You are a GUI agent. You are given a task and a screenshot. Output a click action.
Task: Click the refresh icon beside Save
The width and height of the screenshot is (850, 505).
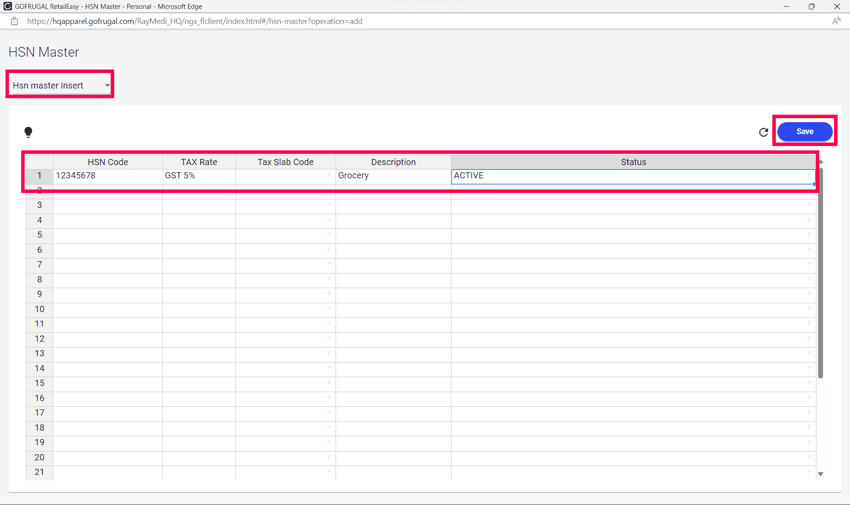pos(763,132)
